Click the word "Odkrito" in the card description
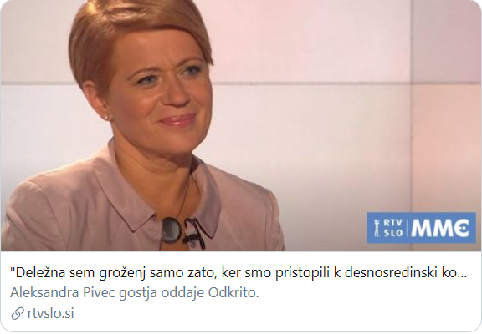The image size is (482, 334). pos(232,293)
